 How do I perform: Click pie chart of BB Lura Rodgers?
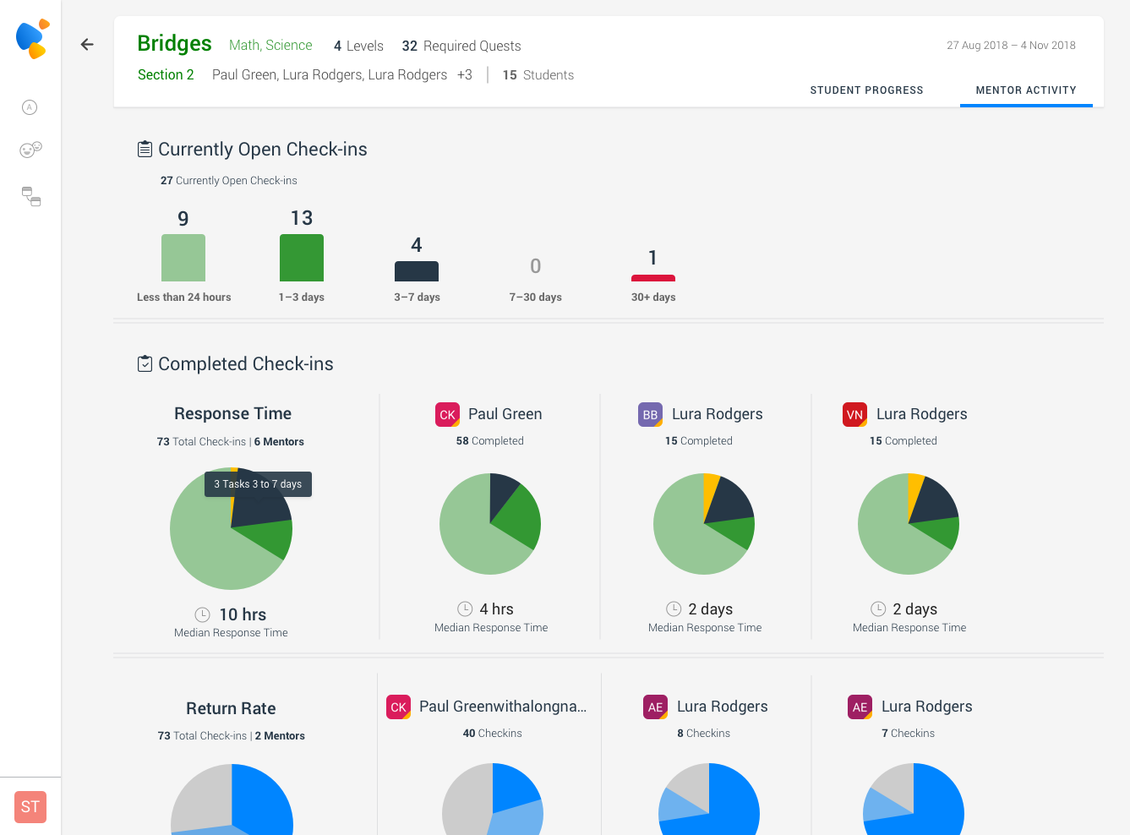click(704, 524)
